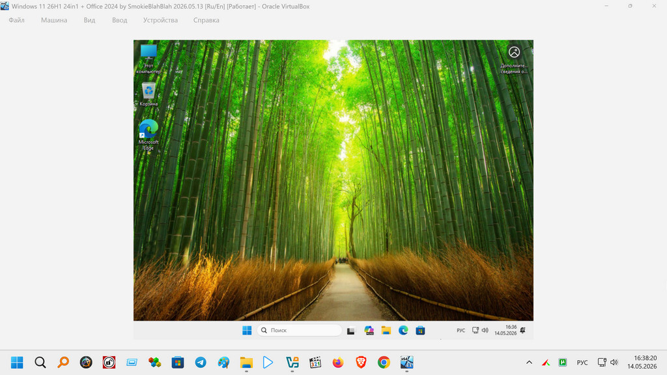667x375 pixels.
Task: Open the Машина menu
Action: tap(54, 20)
